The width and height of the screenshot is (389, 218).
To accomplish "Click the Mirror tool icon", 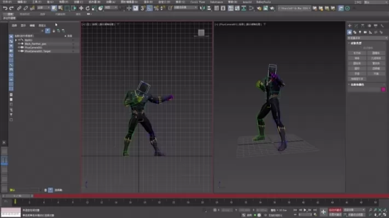I will [x=202, y=8].
